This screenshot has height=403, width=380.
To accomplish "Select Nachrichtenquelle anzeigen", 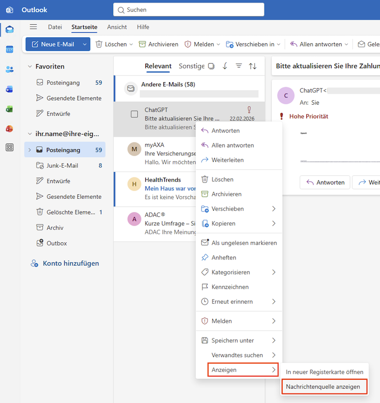I will tap(324, 386).
